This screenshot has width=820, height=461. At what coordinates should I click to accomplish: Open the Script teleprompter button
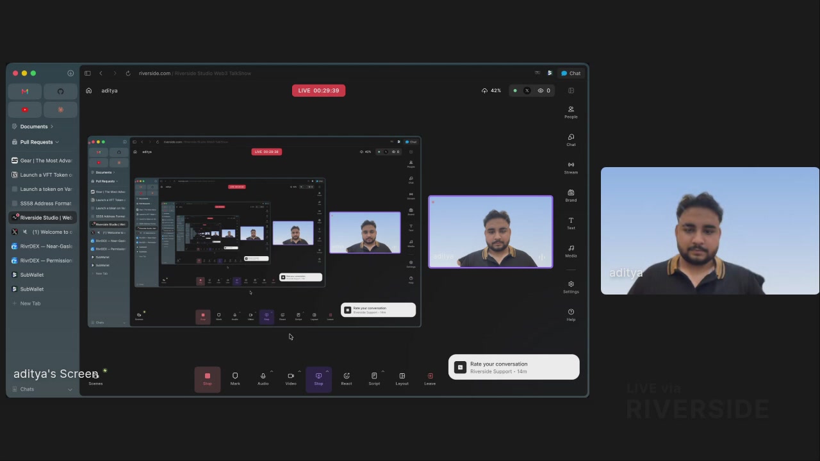[374, 379]
